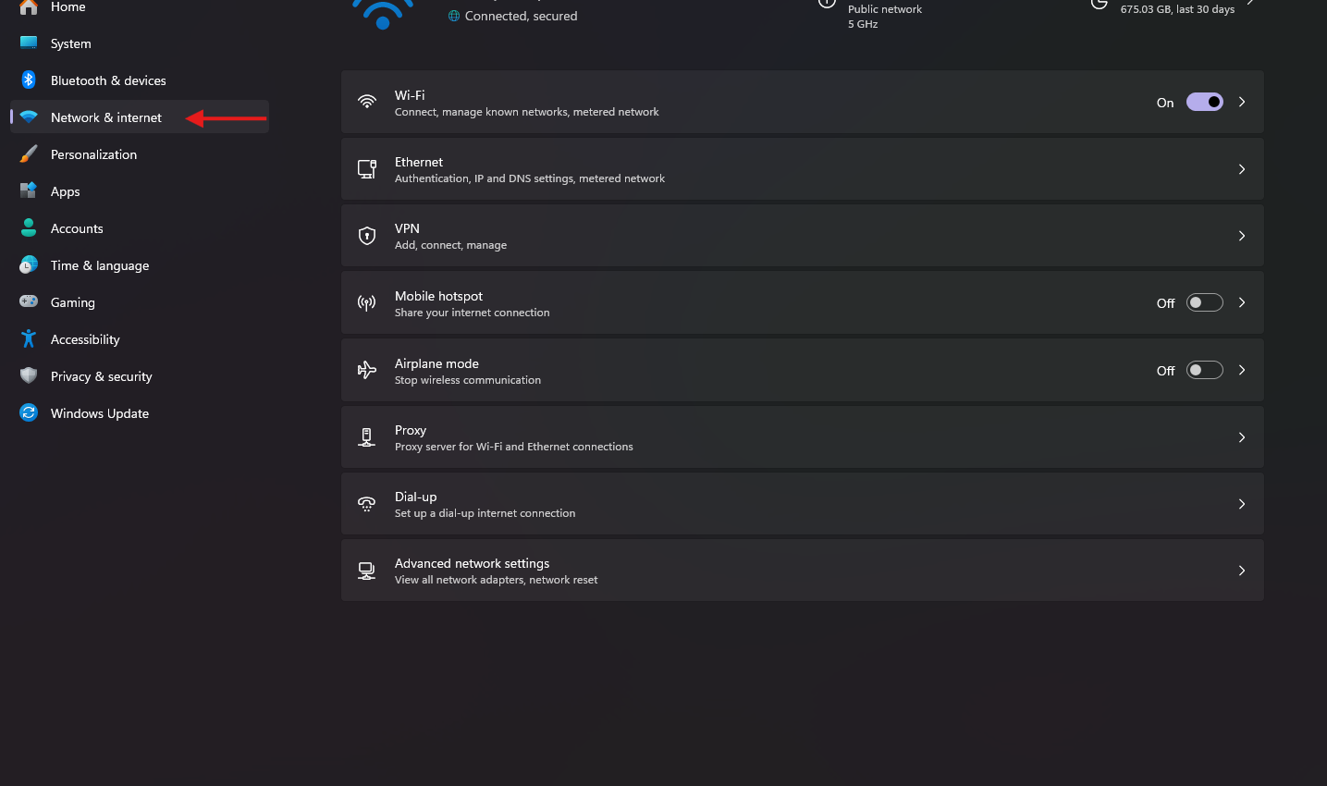Turn off the Wi-Fi switch
The height and width of the screenshot is (786, 1327).
[x=1204, y=102]
